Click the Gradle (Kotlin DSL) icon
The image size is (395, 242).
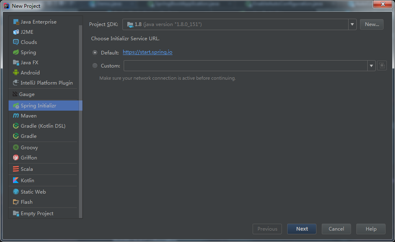point(16,126)
